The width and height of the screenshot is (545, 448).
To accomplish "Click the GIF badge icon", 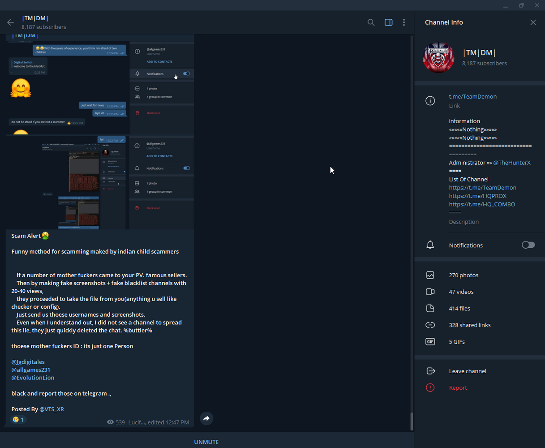I will pos(430,341).
